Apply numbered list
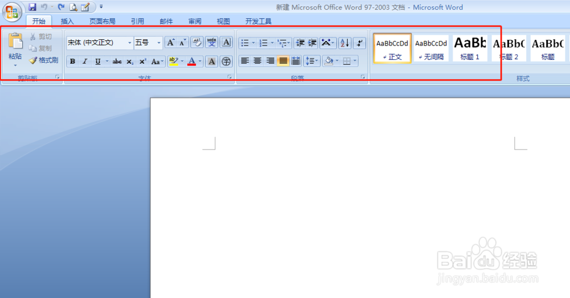570x298 pixels. pos(263,43)
